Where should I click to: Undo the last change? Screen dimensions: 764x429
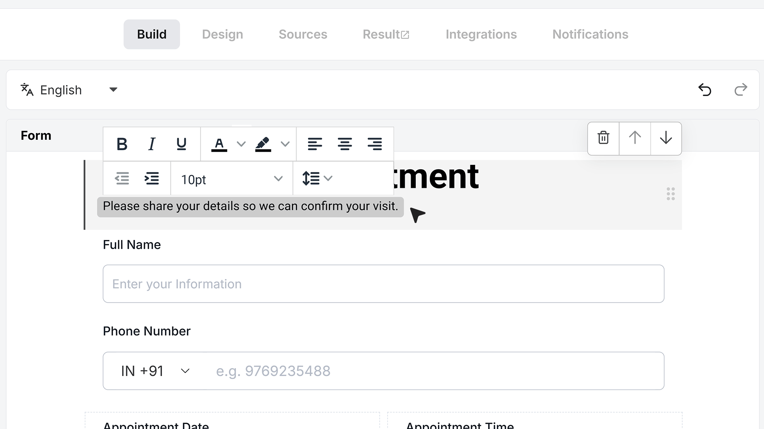click(705, 90)
